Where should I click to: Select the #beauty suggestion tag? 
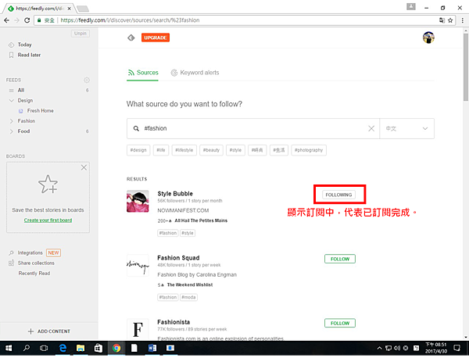coord(211,150)
